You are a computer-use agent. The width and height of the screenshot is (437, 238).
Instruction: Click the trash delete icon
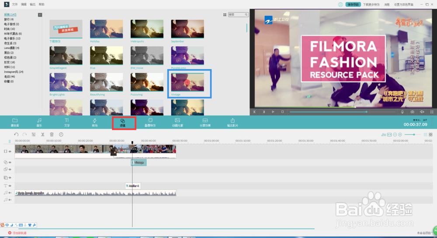click(52, 135)
